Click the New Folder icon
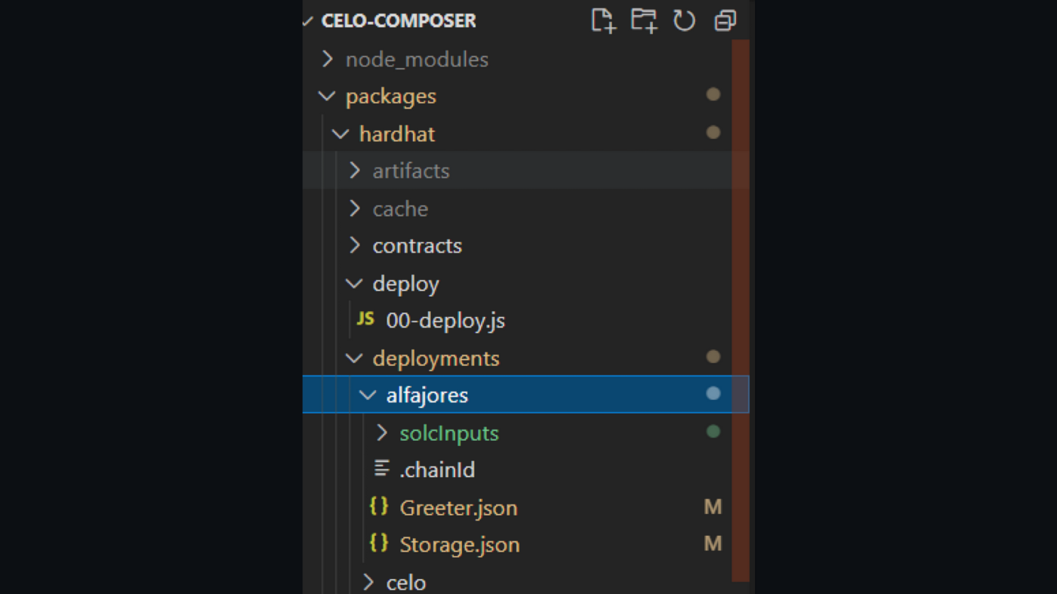The height and width of the screenshot is (594, 1057). click(643, 20)
